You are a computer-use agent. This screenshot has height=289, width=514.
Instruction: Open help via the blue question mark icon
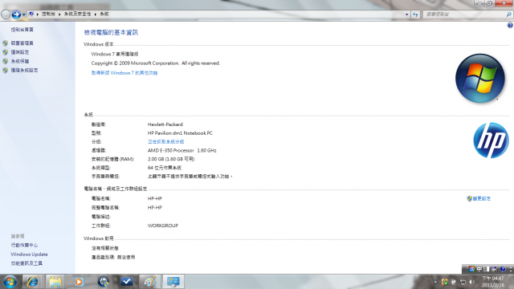pos(510,25)
